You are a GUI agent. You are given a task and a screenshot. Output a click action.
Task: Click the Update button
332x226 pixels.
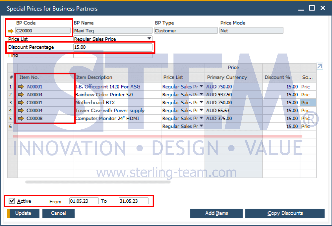[23, 213]
